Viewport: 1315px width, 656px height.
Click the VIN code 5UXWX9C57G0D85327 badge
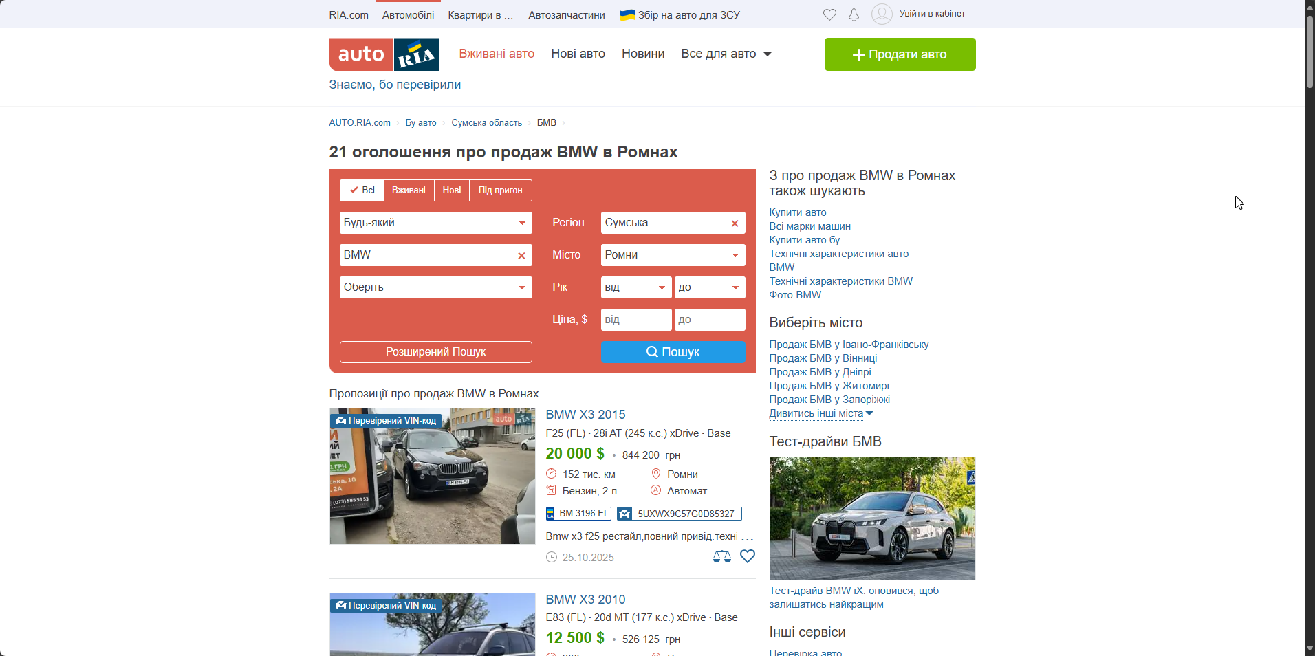pyautogui.click(x=680, y=514)
